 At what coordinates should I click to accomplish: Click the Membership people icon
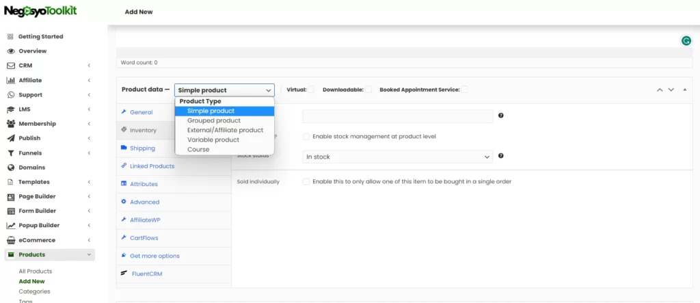[11, 124]
